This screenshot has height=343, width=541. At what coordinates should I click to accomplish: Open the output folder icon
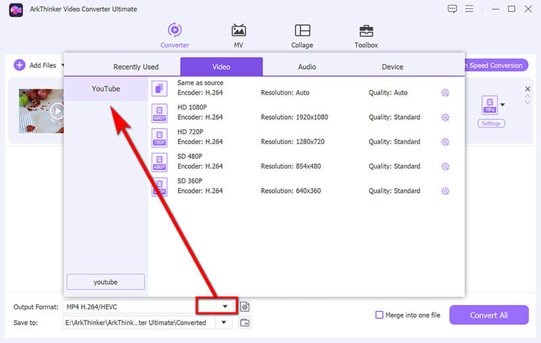coord(245,323)
